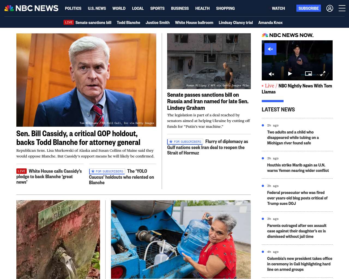Click the NBC News peacock logo
Screen dimensions: 349x279
click(x=31, y=8)
